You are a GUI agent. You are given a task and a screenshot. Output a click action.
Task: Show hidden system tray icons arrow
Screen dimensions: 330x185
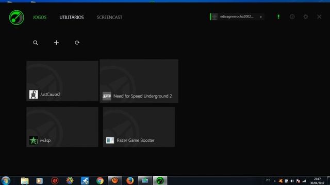point(275,181)
